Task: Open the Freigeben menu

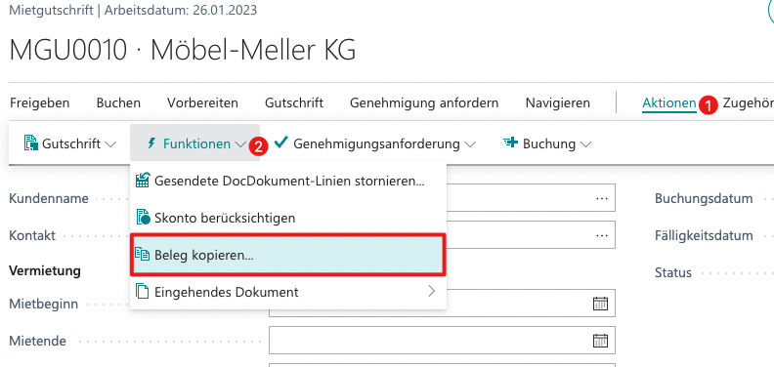Action: [39, 103]
